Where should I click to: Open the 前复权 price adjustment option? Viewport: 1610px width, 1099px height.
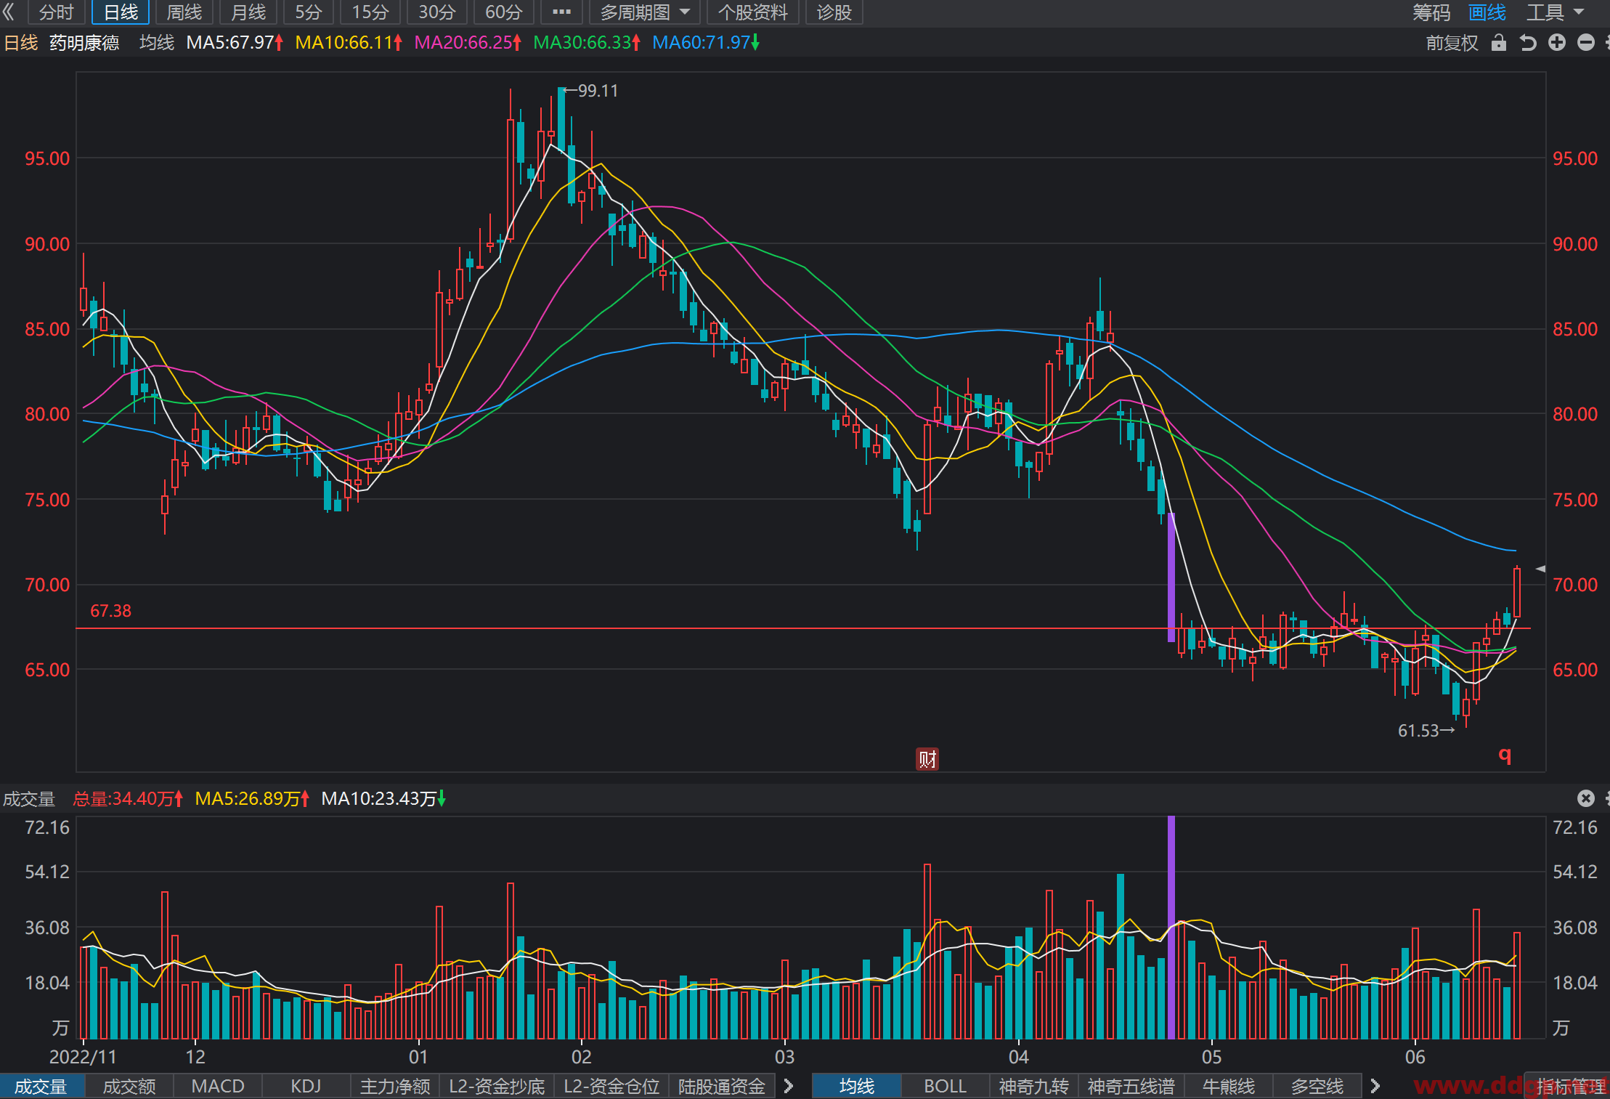[x=1452, y=43]
